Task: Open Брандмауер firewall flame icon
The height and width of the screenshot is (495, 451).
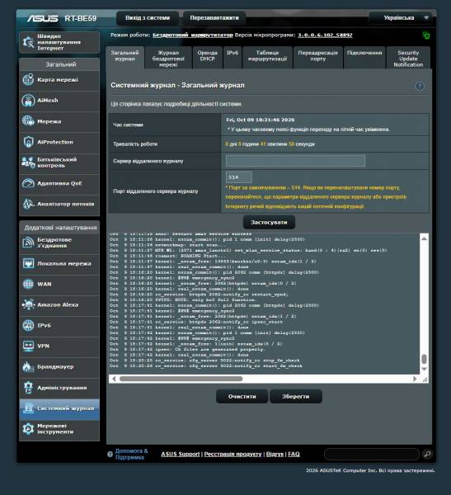Action: (28, 367)
